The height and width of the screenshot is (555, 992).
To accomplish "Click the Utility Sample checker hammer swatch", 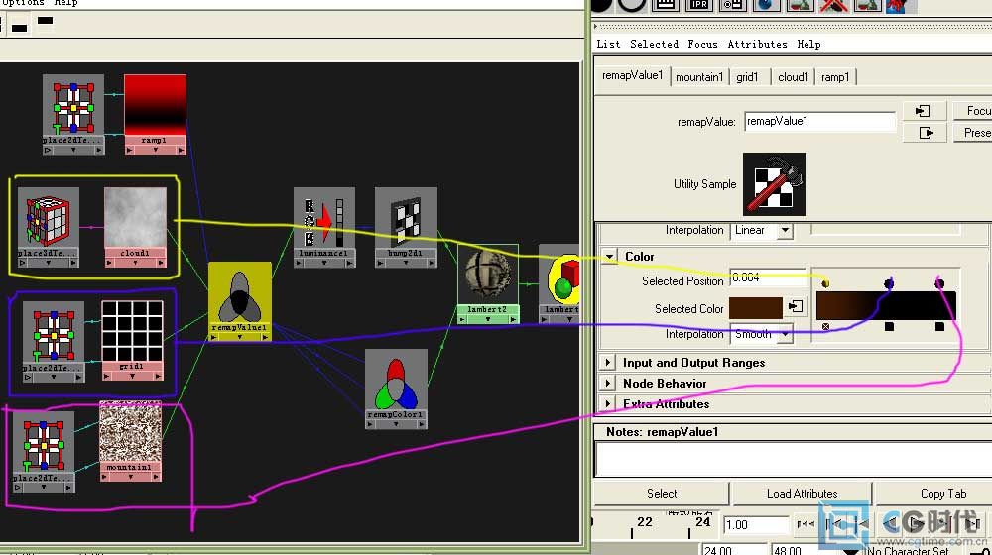I will click(775, 184).
